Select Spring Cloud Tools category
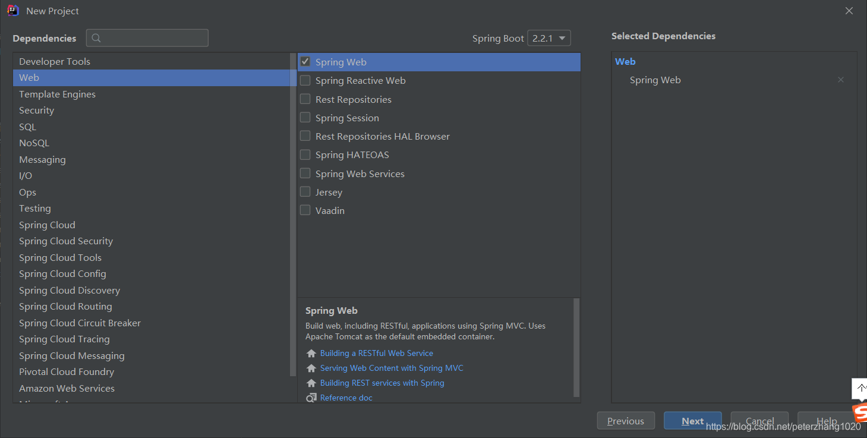This screenshot has width=867, height=438. (x=152, y=257)
